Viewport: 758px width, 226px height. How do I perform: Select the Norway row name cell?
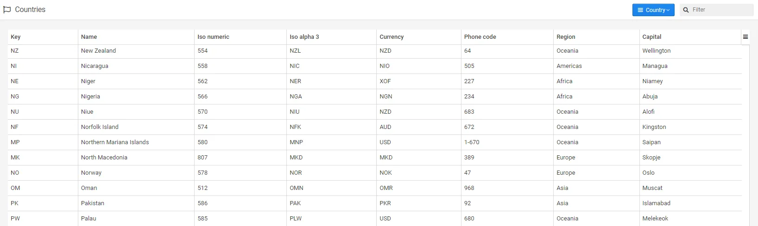point(91,173)
